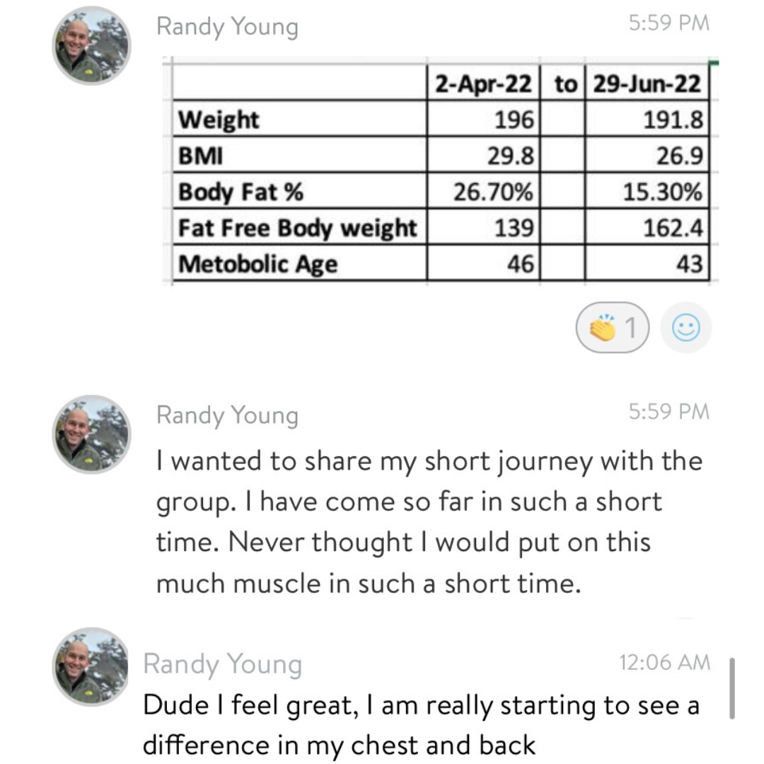
Task: Click the Fat Free Body weight value 162.4
Action: pos(673,228)
